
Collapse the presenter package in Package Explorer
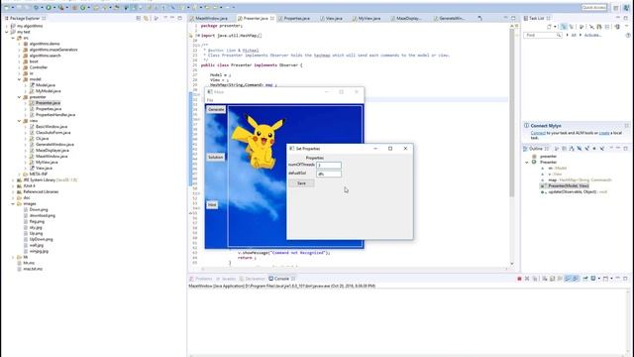click(x=19, y=97)
